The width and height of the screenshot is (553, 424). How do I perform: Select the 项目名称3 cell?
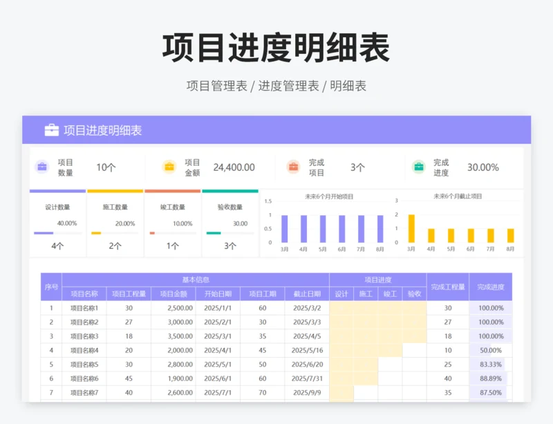pyautogui.click(x=84, y=336)
